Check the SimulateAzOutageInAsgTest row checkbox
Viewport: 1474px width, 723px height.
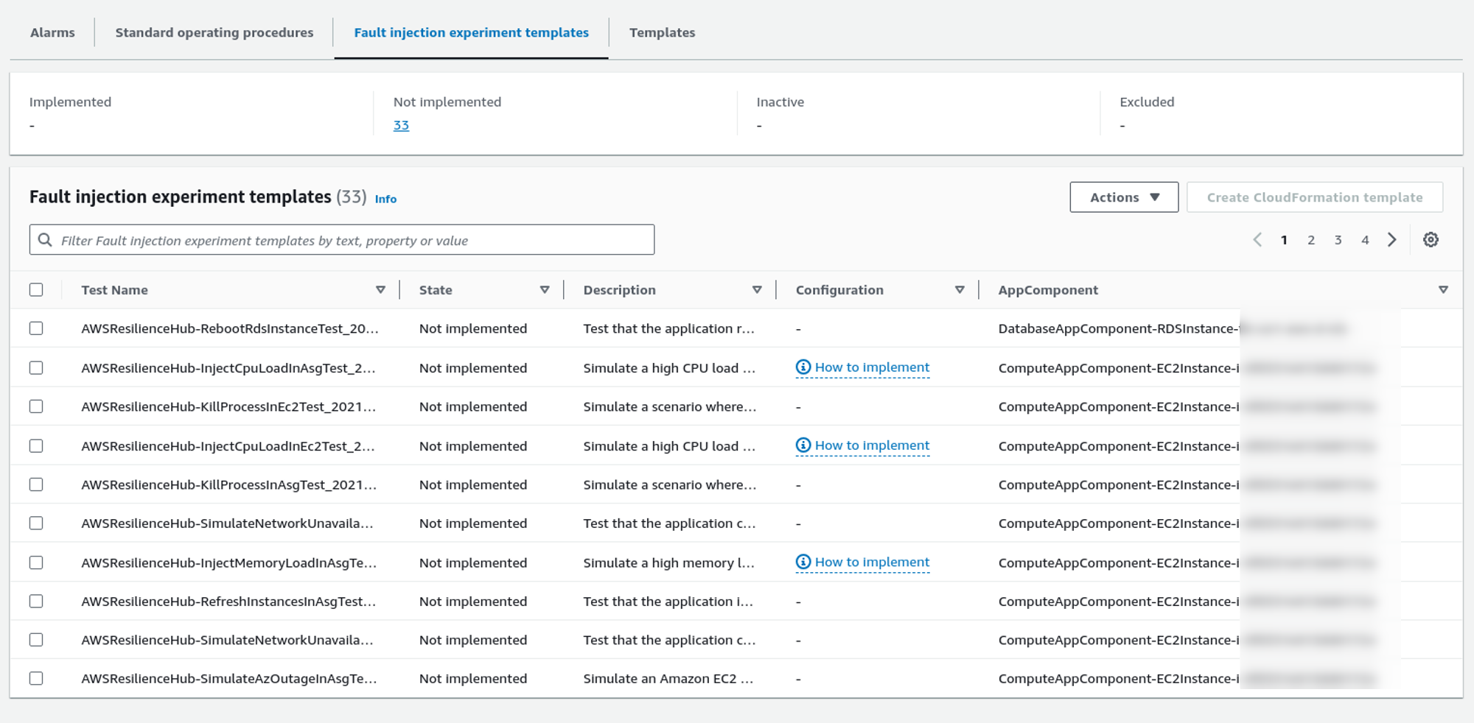point(36,679)
